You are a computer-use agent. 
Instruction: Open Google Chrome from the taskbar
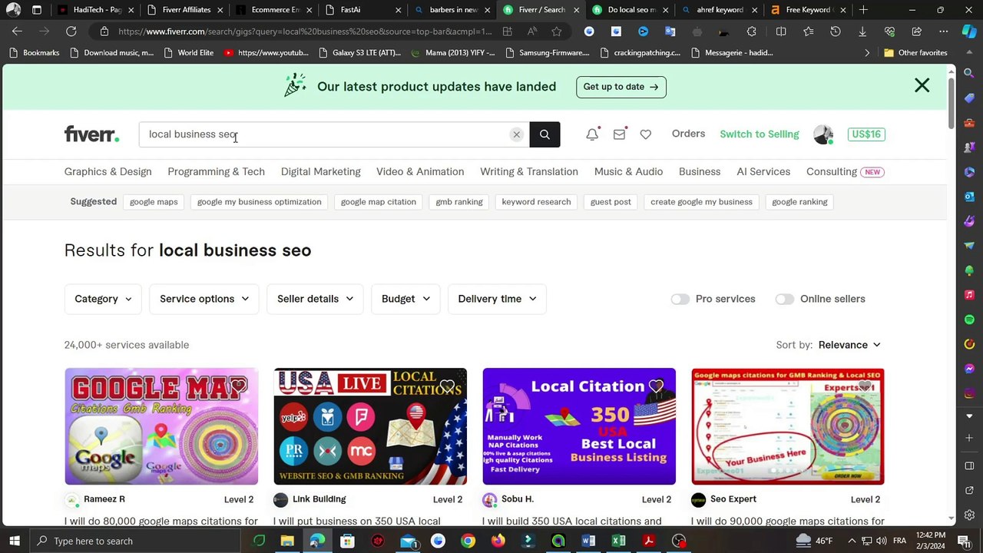click(x=468, y=541)
